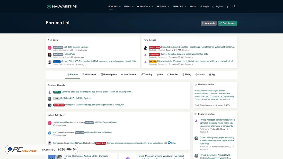
Task: Open avatar beside featured AI chatbots thread
Action: coord(196,138)
